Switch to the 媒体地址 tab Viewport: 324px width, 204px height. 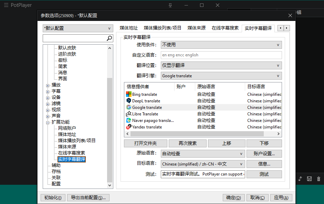click(128, 28)
